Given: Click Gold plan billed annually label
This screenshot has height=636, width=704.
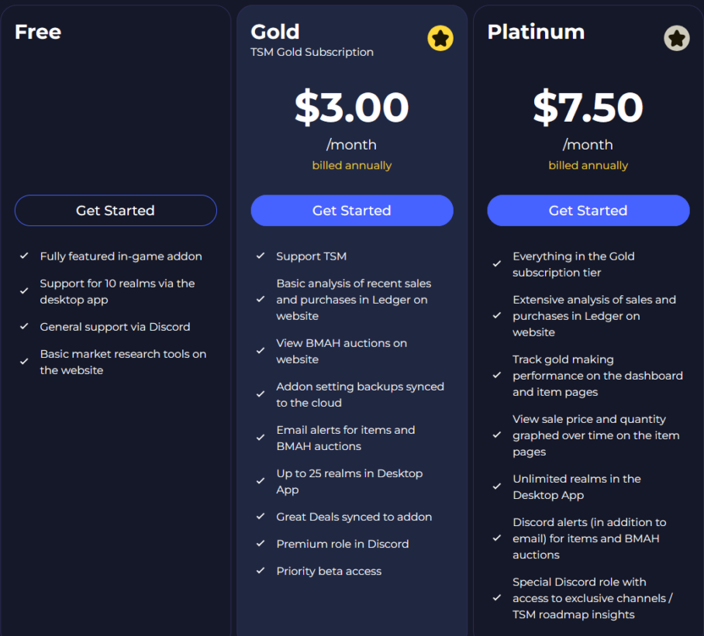Looking at the screenshot, I should (351, 165).
